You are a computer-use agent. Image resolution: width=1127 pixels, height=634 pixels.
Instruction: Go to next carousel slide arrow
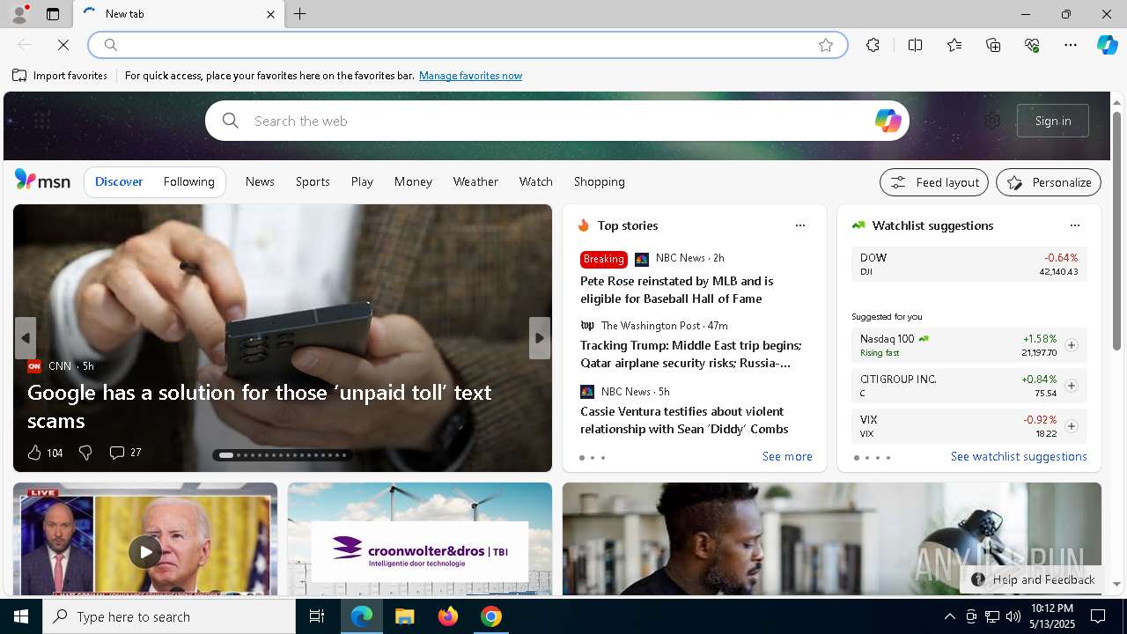click(x=540, y=338)
